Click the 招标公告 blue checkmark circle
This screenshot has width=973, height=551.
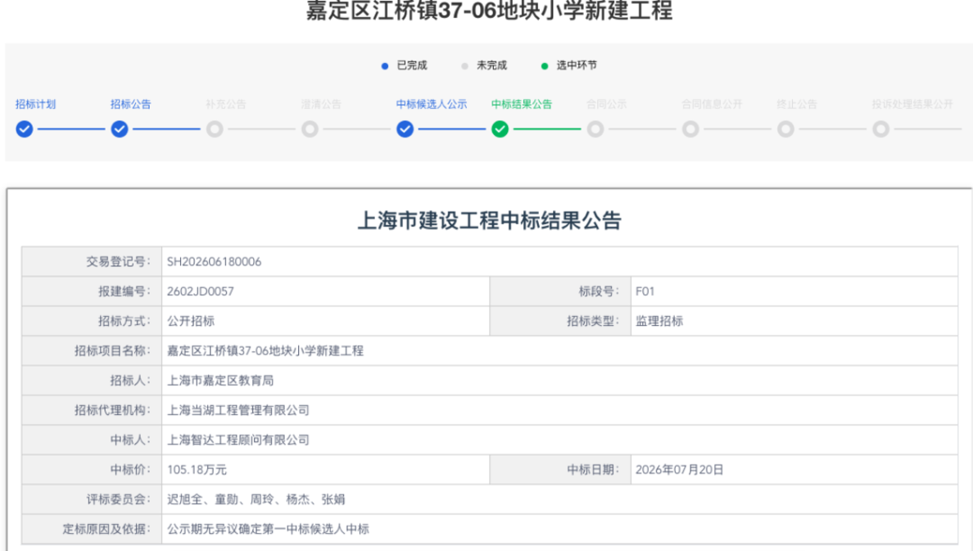tap(120, 129)
